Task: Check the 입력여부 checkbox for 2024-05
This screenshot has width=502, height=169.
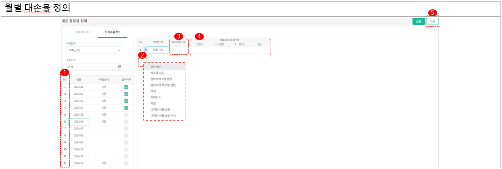Action: tap(126, 115)
